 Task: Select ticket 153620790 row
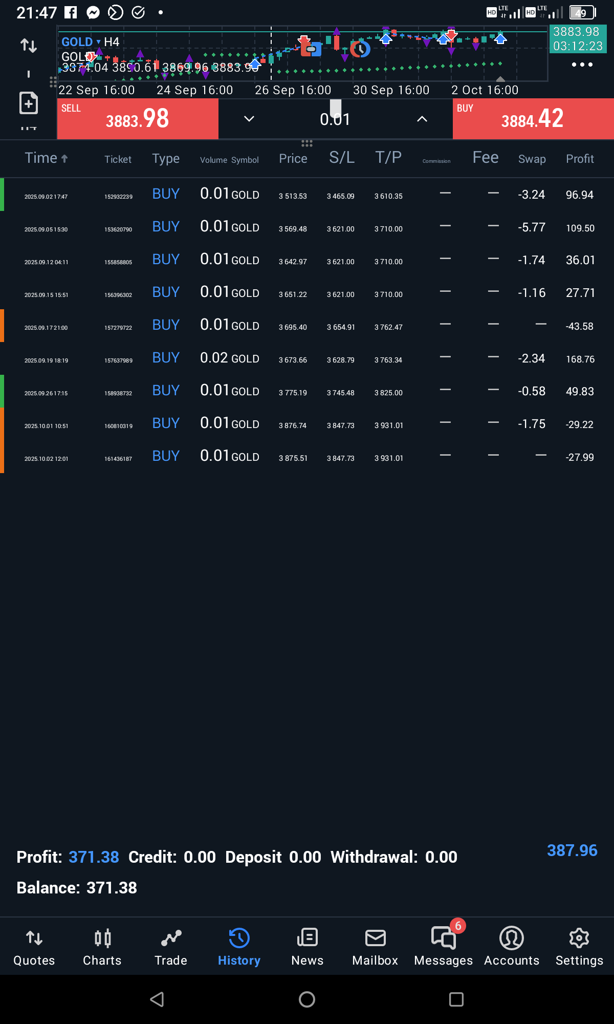(307, 227)
